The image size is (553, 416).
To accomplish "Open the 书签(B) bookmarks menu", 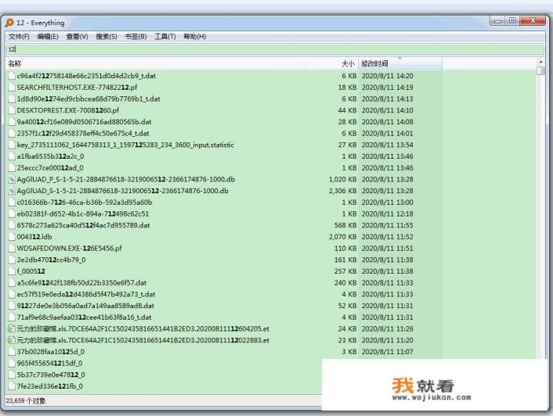I will pos(137,37).
